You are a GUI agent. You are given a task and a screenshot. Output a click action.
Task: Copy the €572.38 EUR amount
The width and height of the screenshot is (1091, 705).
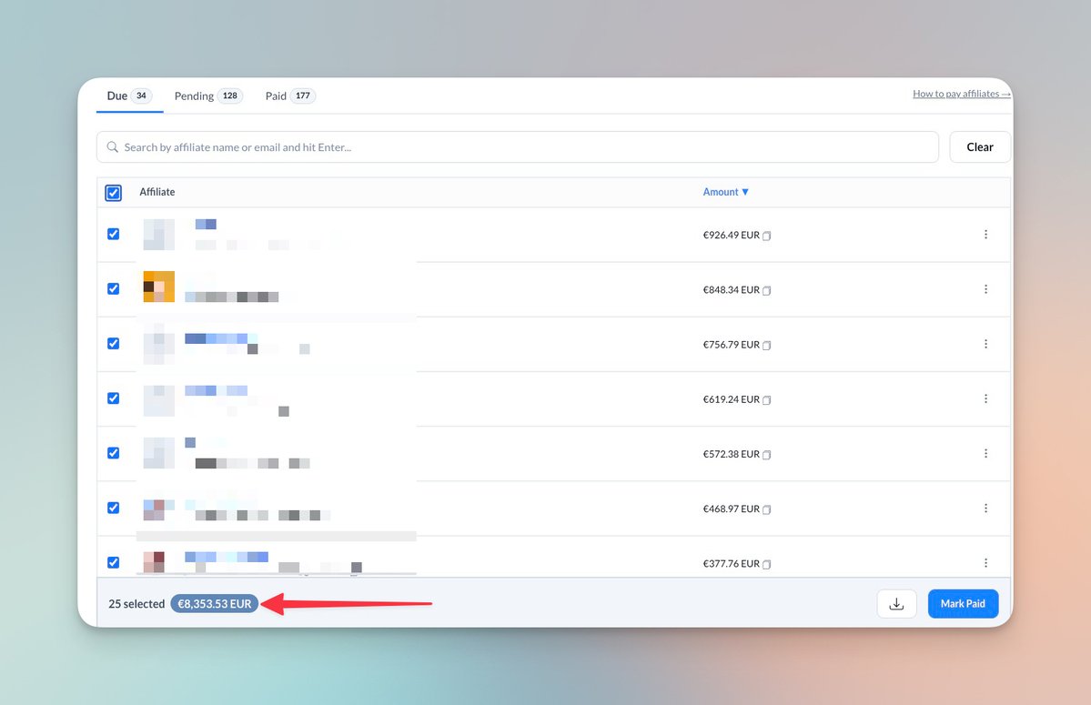pyautogui.click(x=766, y=455)
